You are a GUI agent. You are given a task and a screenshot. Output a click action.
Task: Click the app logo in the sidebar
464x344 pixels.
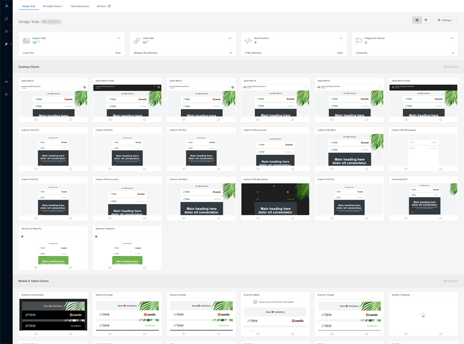pyautogui.click(x=6, y=6)
